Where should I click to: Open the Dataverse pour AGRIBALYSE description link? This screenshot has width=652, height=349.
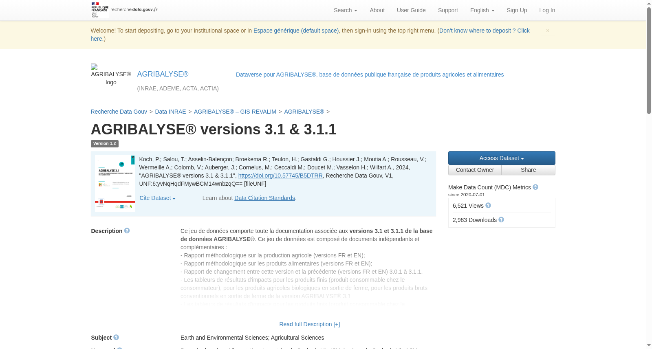click(x=370, y=75)
